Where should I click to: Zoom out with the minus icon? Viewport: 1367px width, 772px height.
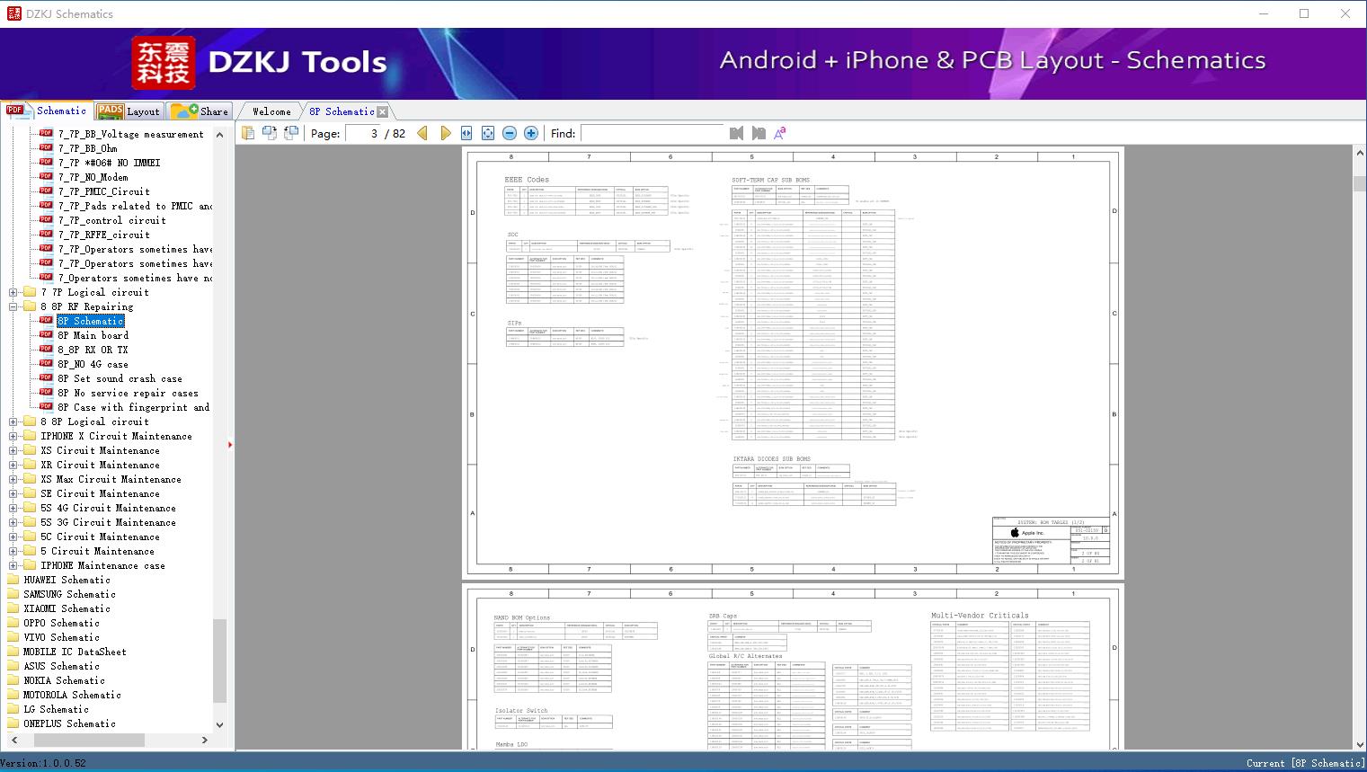coord(510,133)
